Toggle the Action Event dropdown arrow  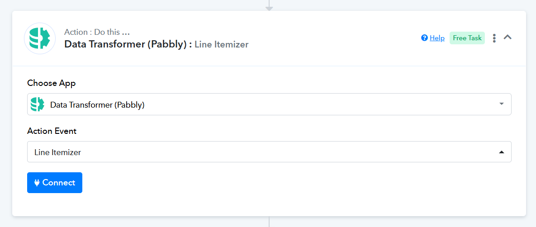tap(502, 152)
